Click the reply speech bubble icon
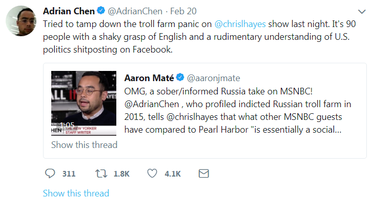The image size is (372, 199). tap(50, 173)
